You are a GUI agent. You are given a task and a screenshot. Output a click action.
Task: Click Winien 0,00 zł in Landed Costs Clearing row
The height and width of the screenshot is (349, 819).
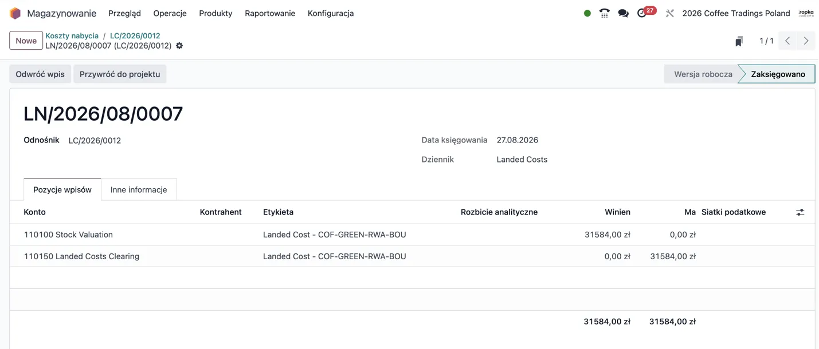[617, 256]
